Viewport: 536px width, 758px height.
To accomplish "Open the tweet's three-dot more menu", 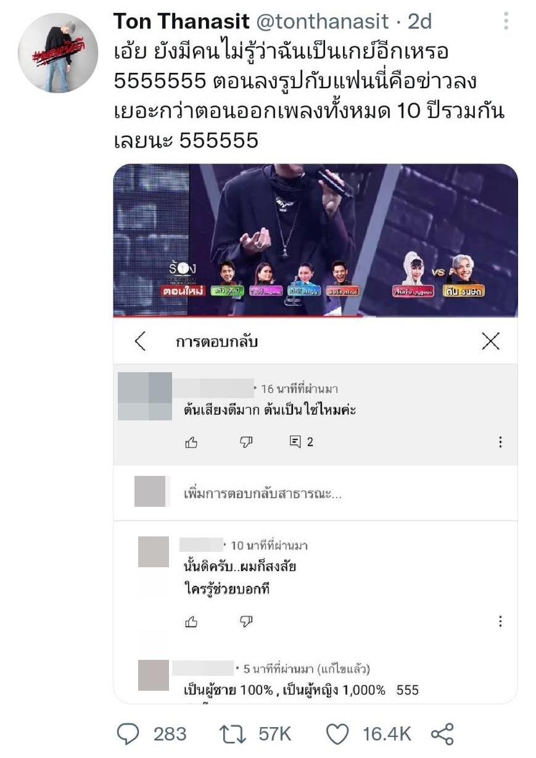I will pos(506,21).
